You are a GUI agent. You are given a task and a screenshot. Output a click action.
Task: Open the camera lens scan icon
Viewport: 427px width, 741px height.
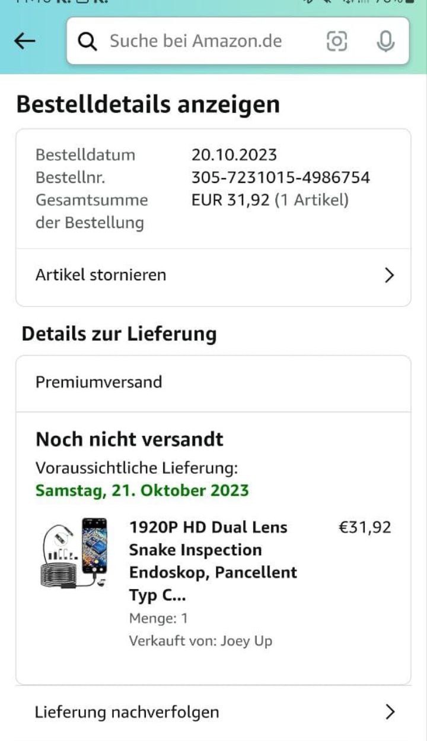tap(336, 41)
